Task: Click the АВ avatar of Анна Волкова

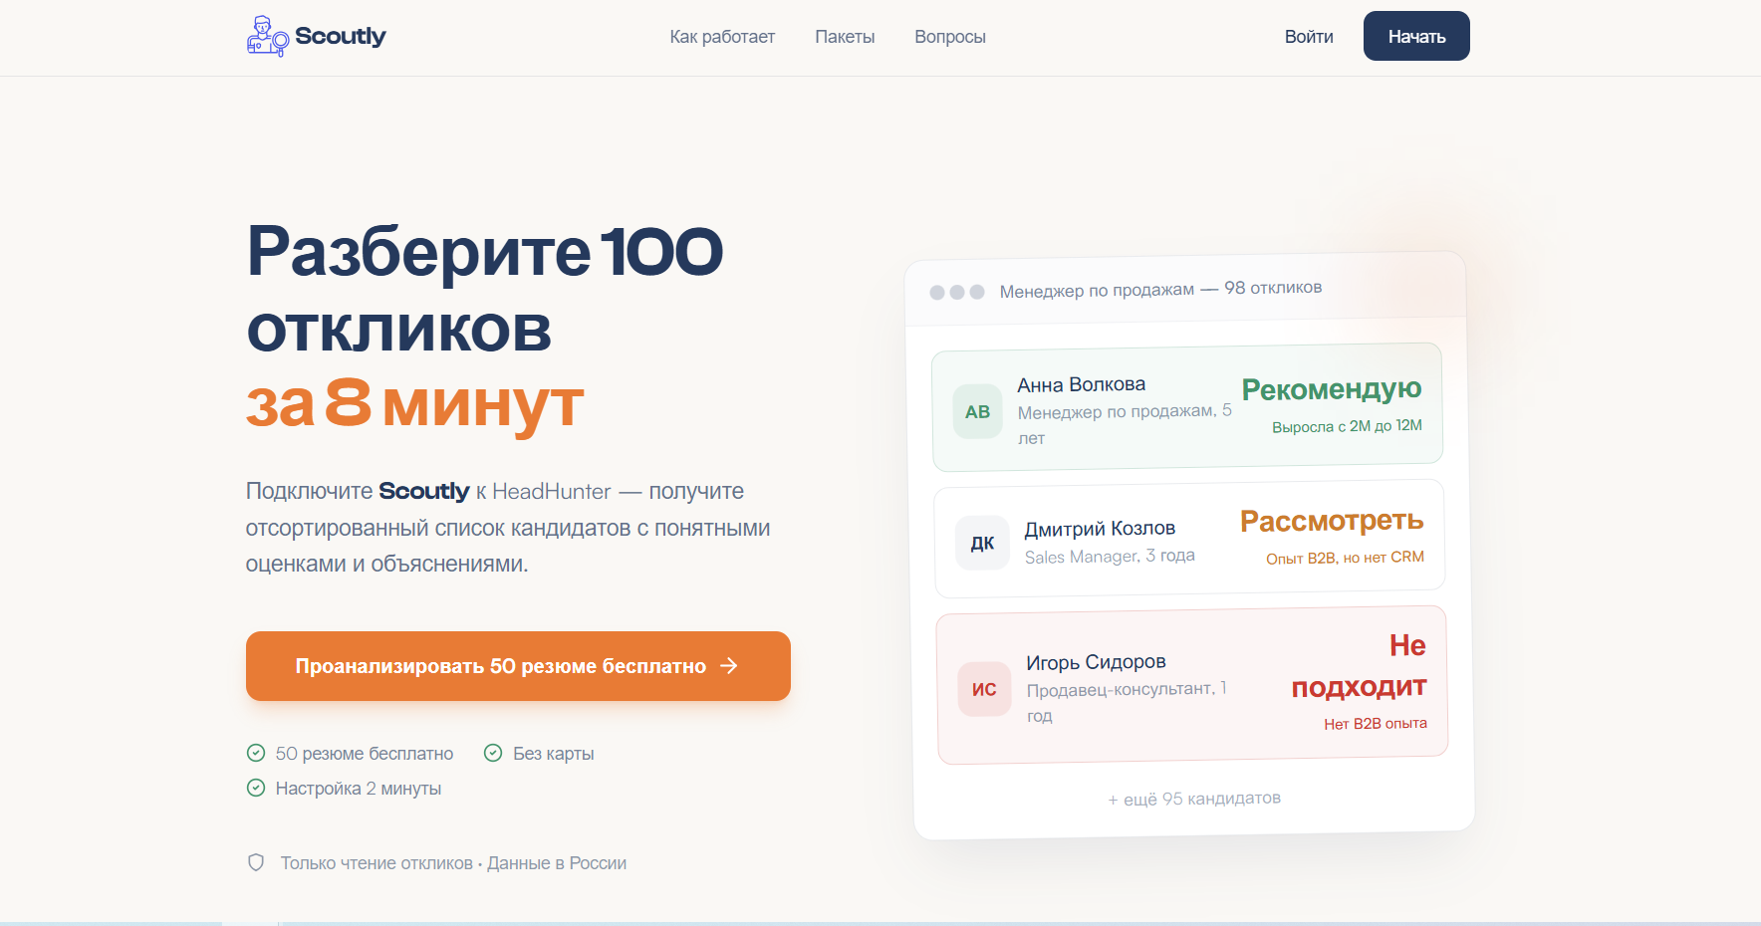Action: pos(978,411)
